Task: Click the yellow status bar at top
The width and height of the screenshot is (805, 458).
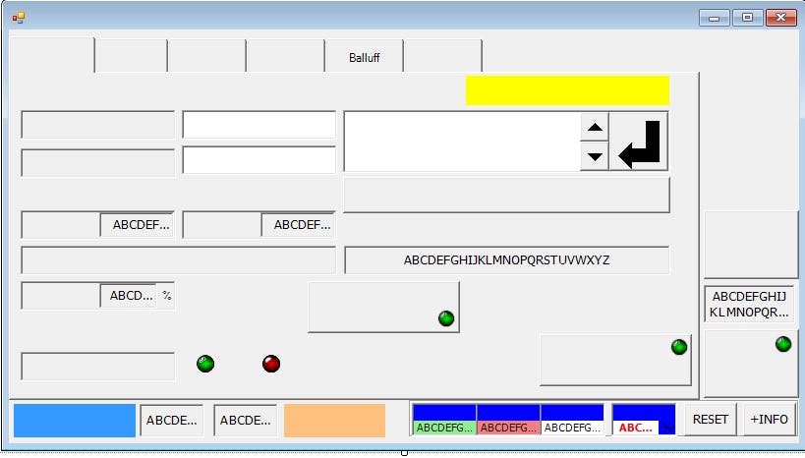Action: coord(567,90)
